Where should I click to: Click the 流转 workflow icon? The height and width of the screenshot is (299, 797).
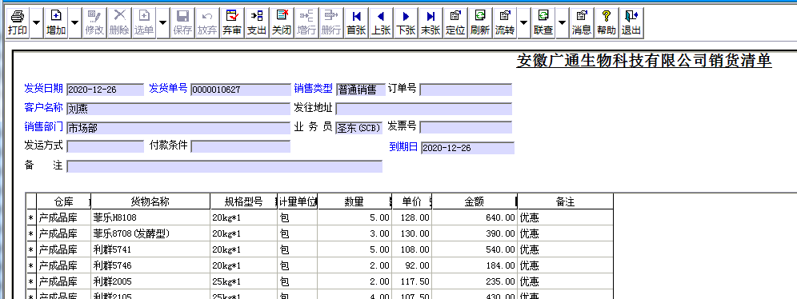click(505, 23)
